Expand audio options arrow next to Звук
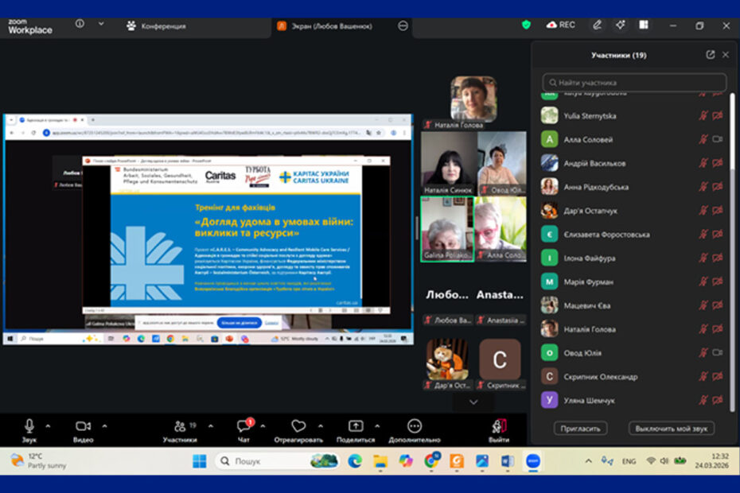The height and width of the screenshot is (493, 740). (48, 425)
